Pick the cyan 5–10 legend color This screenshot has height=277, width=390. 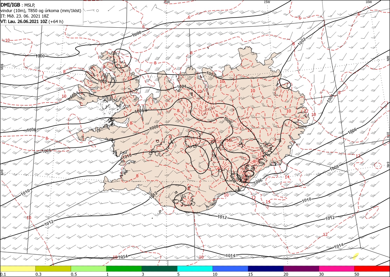click(x=195, y=268)
